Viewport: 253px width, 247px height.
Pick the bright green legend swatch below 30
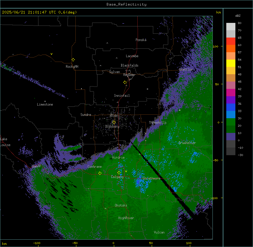pos(231,122)
